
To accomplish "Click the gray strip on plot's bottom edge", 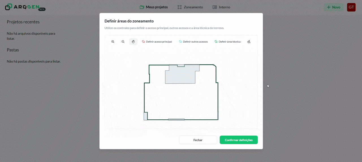I will (x=176, y=119).
